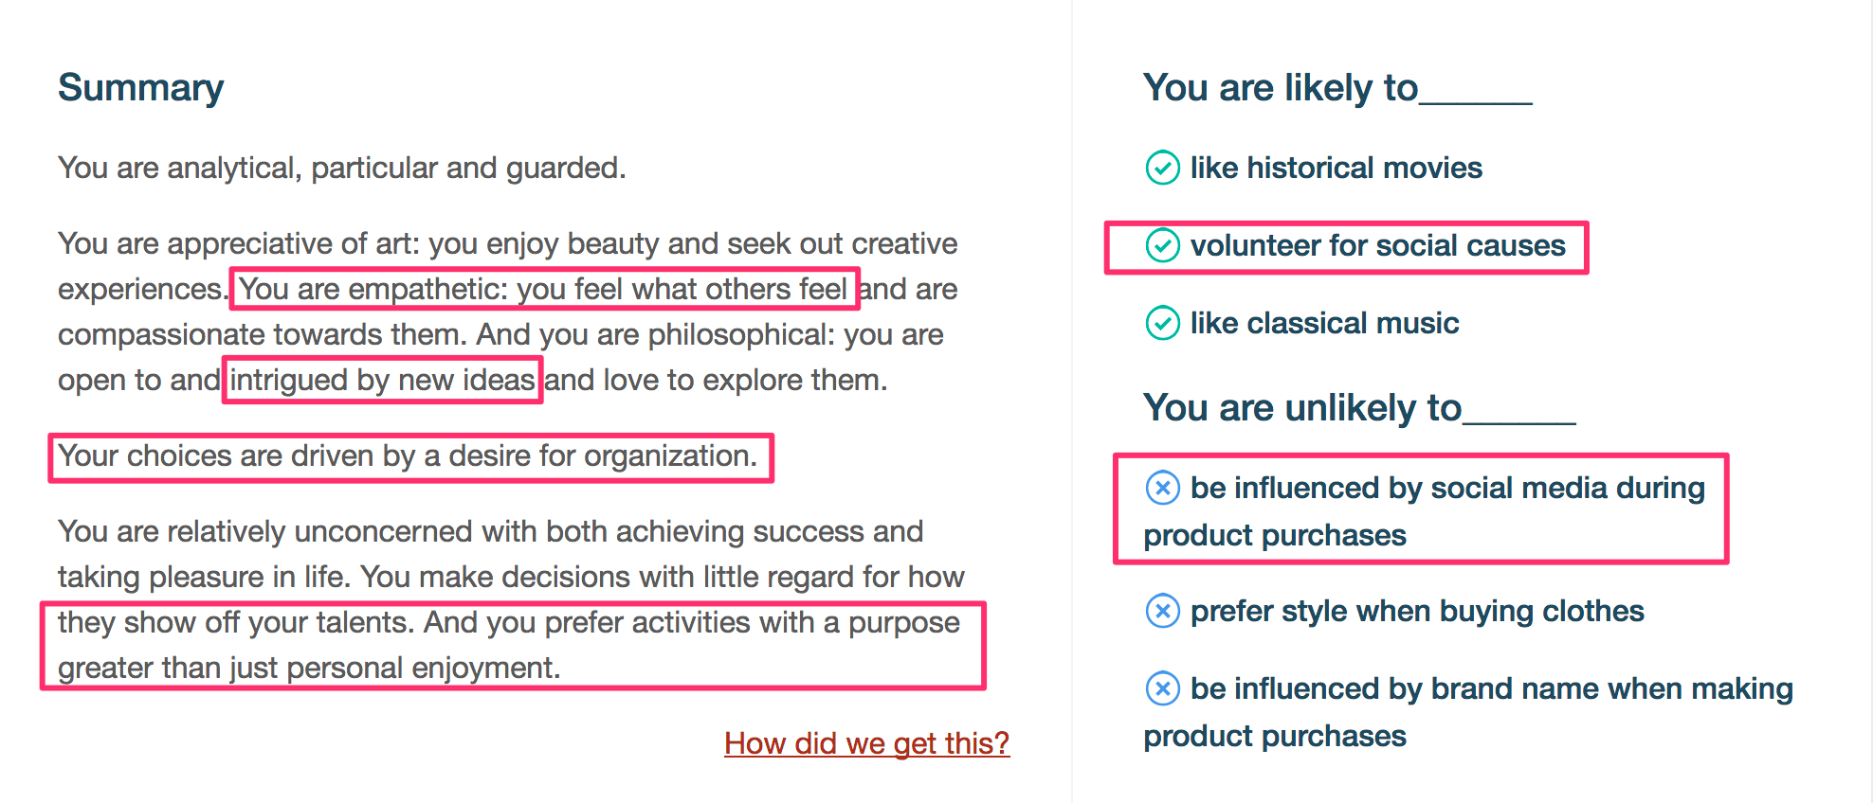The height and width of the screenshot is (803, 1873).
Task: Click the X icon beside brand name influence
Action: pyautogui.click(x=1163, y=688)
